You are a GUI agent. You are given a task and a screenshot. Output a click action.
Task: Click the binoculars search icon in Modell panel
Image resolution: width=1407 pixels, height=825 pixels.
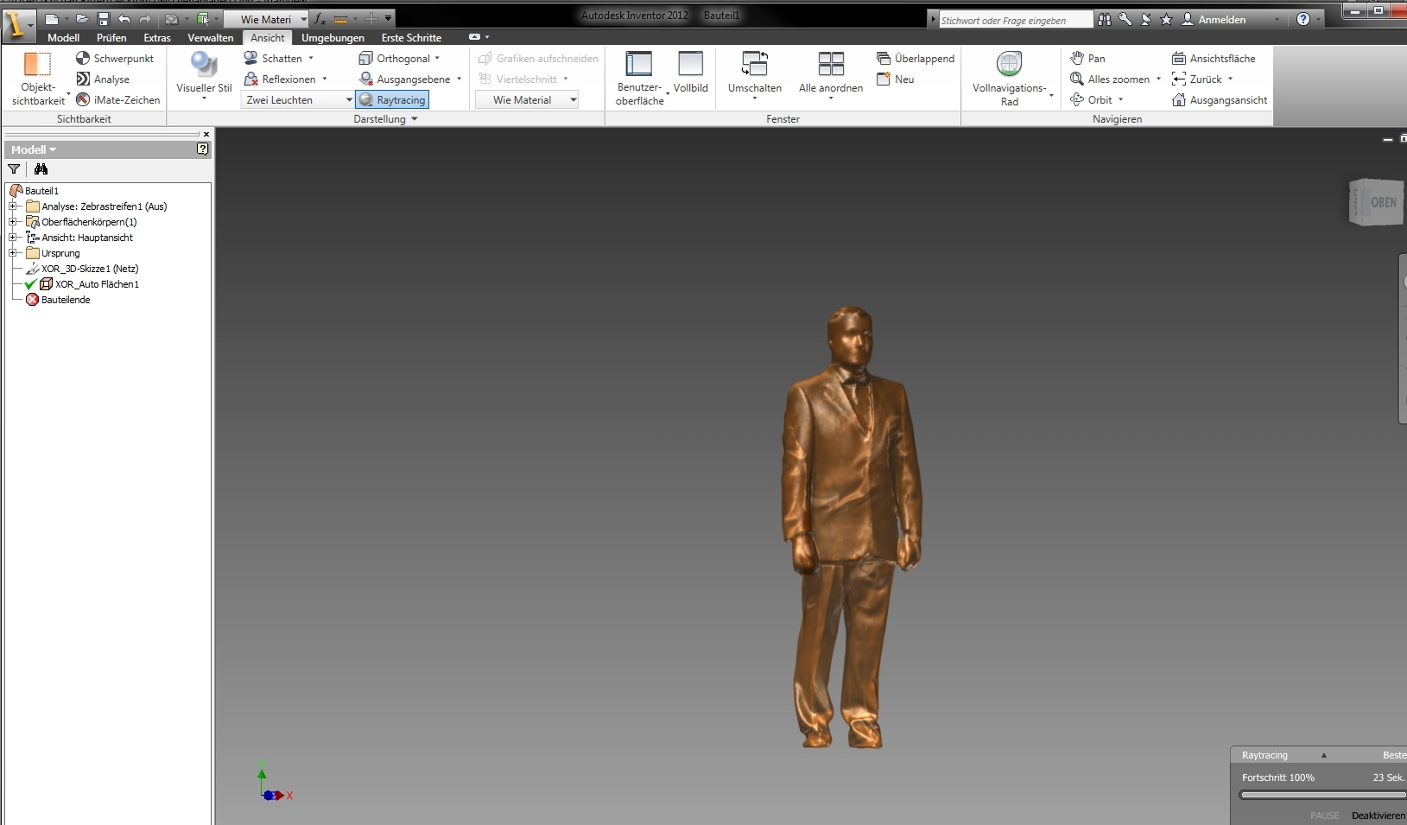point(41,169)
